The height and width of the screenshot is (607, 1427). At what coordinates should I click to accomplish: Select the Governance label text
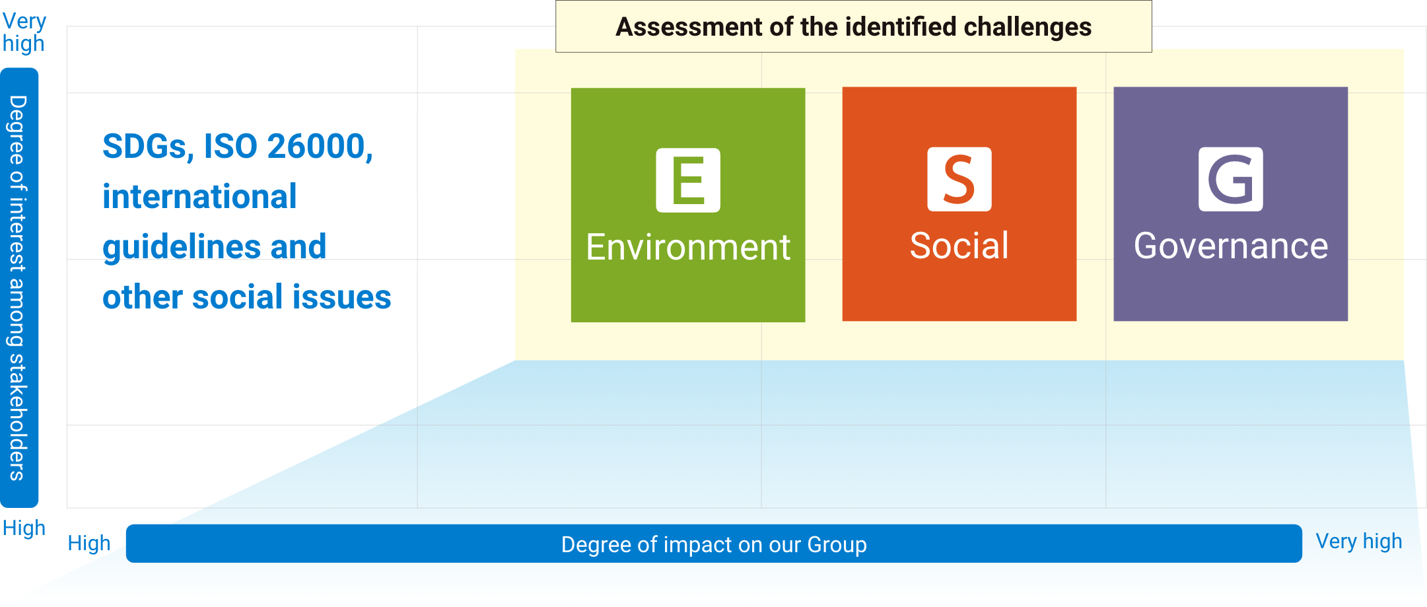(x=1231, y=246)
